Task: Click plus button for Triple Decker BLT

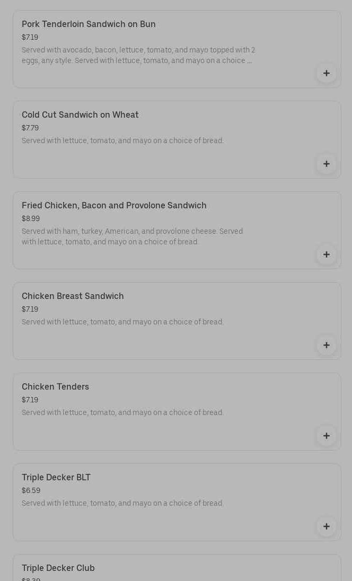Action: pos(326,526)
